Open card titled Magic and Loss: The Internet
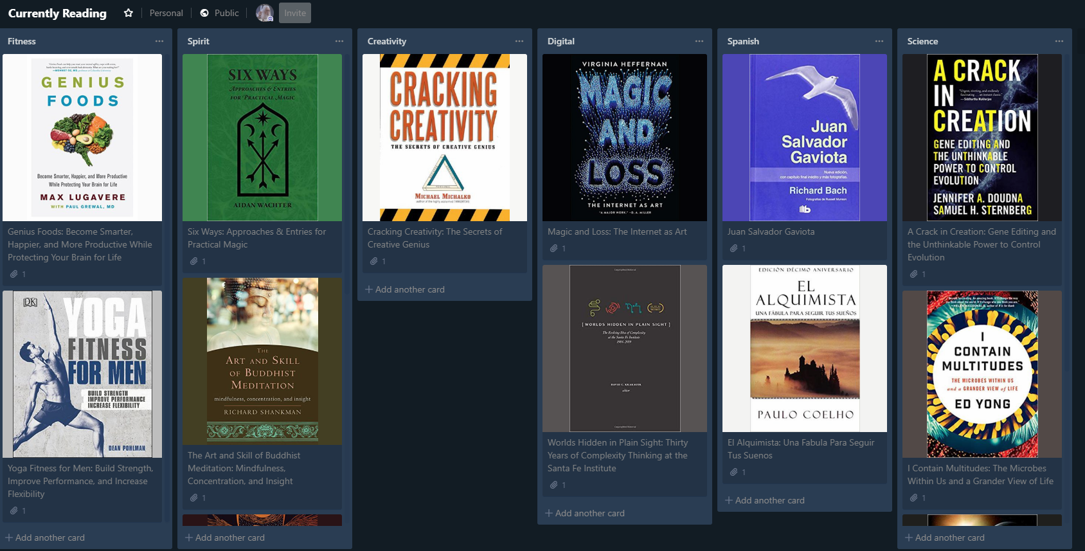The height and width of the screenshot is (551, 1085). 617,231
